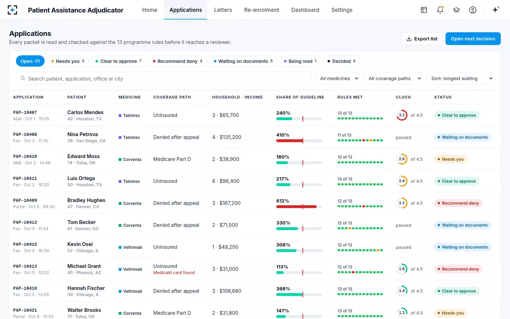Filter by Decided chip
510x319 pixels.
[341, 61]
